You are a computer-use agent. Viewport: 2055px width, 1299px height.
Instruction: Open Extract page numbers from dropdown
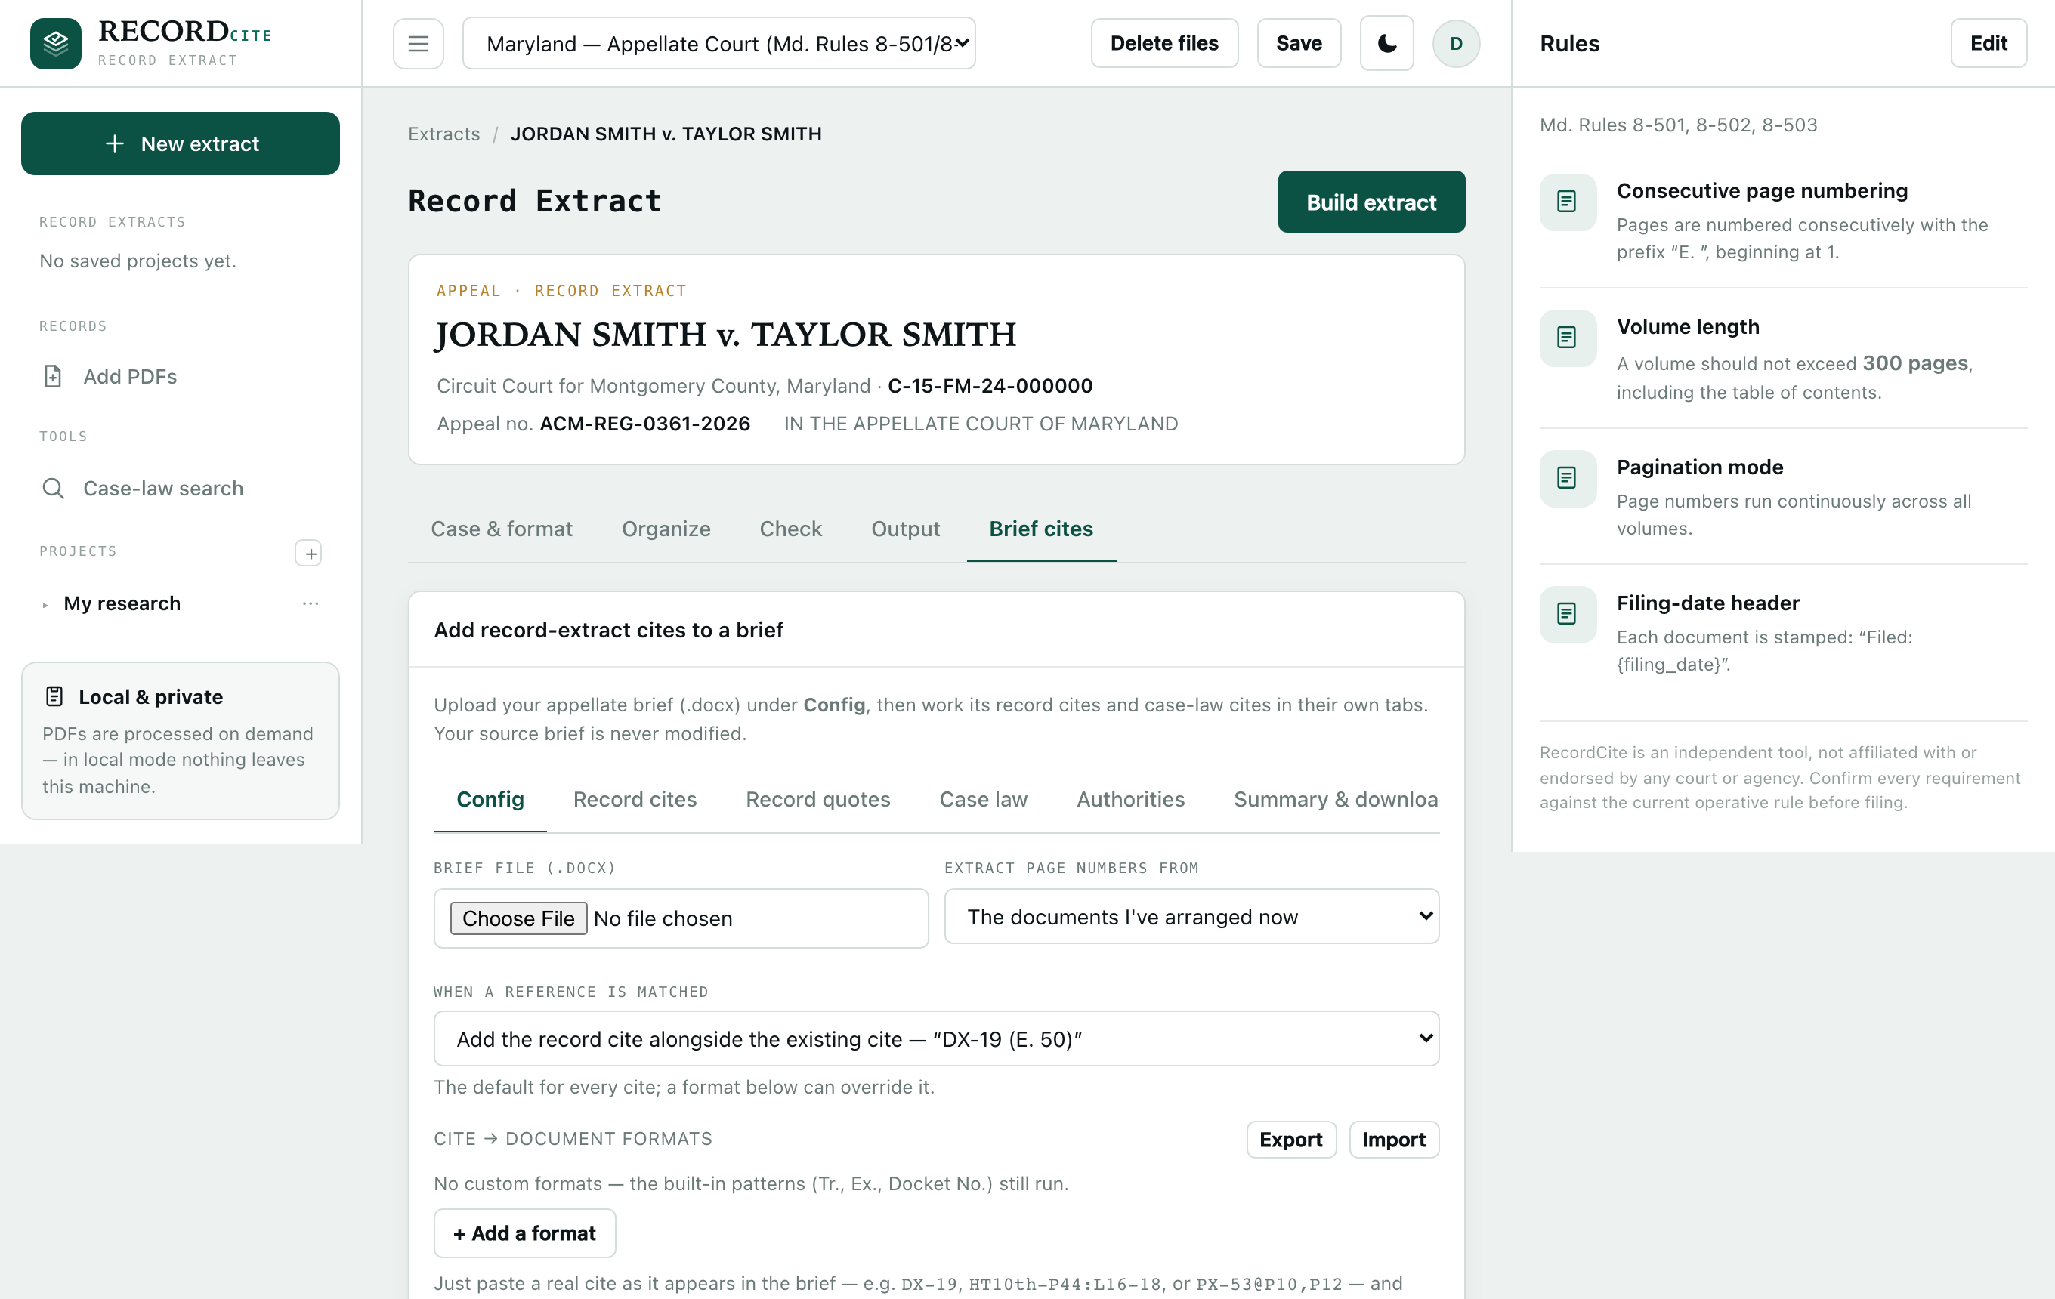1191,917
